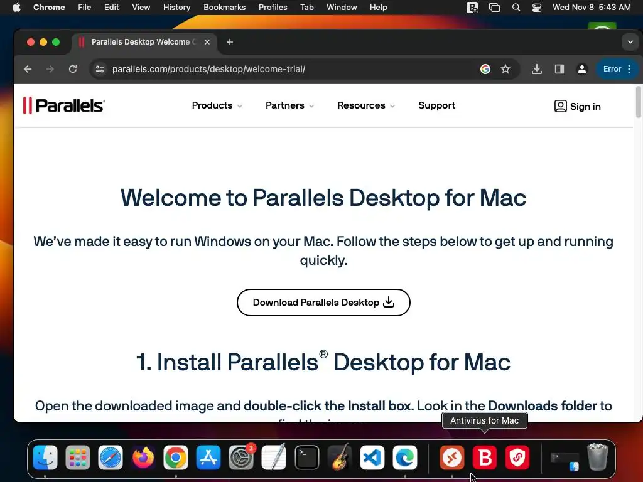Open the File menu

85,7
